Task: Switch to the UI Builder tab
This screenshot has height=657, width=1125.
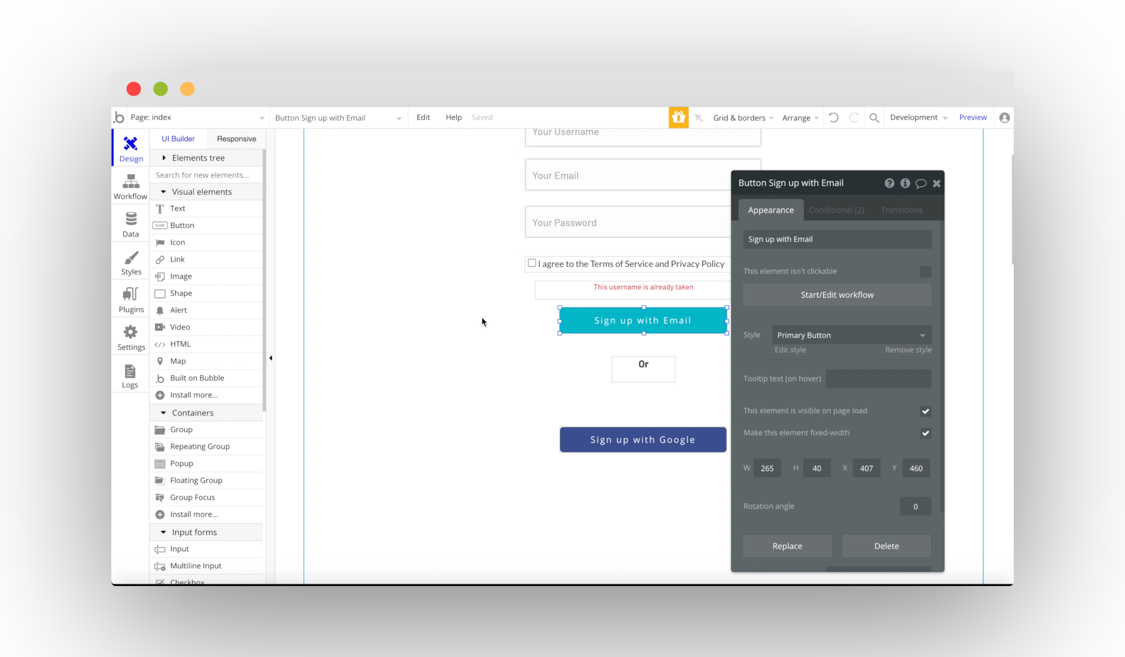Action: [178, 139]
